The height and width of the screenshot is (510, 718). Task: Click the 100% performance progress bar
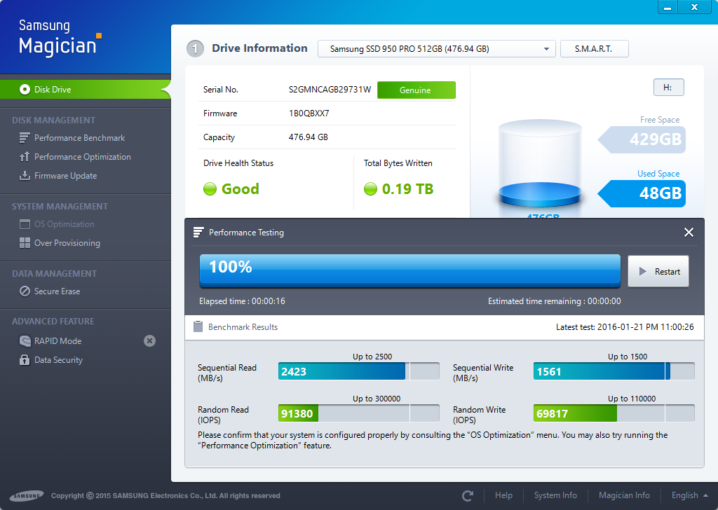click(409, 270)
